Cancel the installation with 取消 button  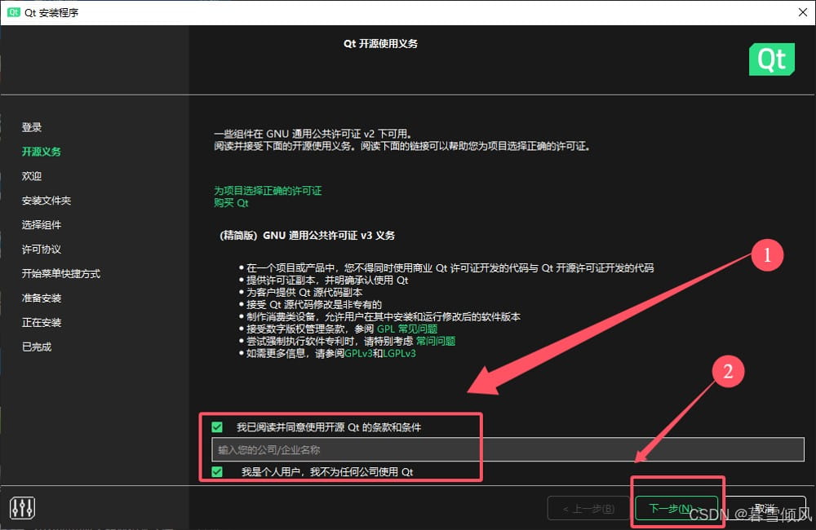[765, 508]
